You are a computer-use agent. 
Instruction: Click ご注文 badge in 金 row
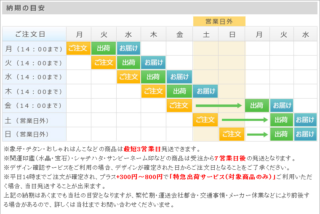coord(179,105)
